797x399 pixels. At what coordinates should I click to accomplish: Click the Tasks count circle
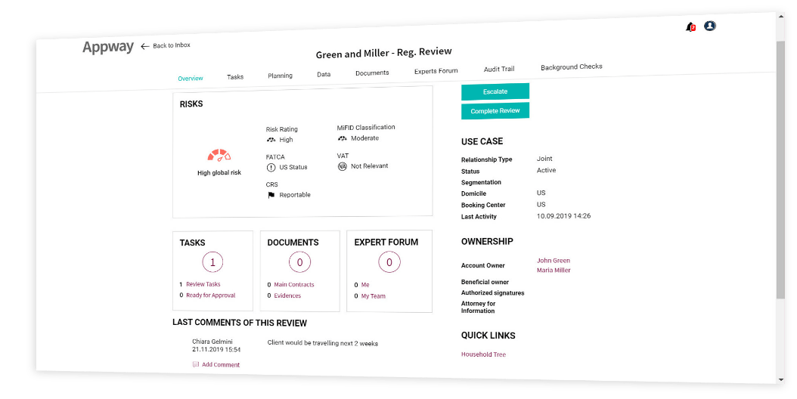pyautogui.click(x=212, y=262)
